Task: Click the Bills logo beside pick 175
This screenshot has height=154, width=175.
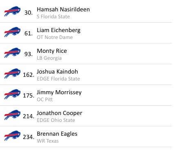Action: (x=12, y=94)
